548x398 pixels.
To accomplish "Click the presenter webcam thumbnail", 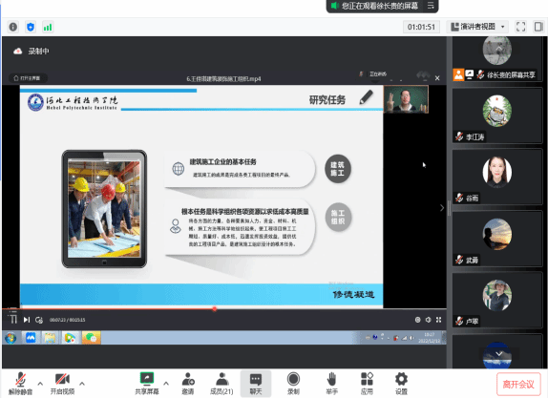I will [406, 99].
